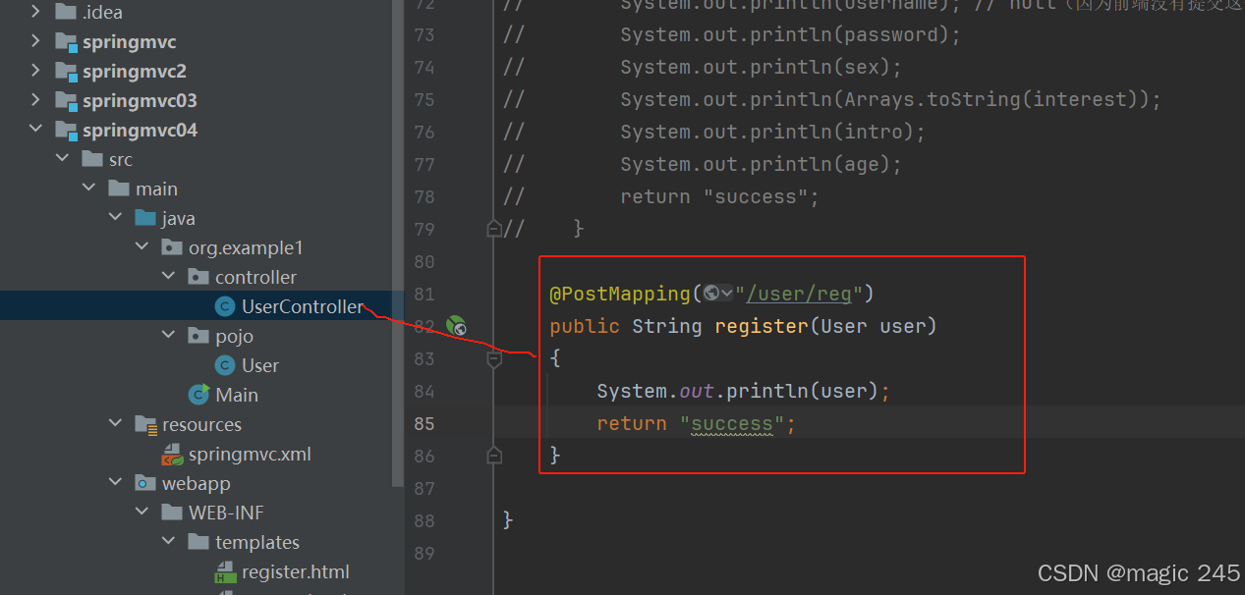The height and width of the screenshot is (595, 1245).
Task: Click the resources folder icon
Action: pos(145,424)
